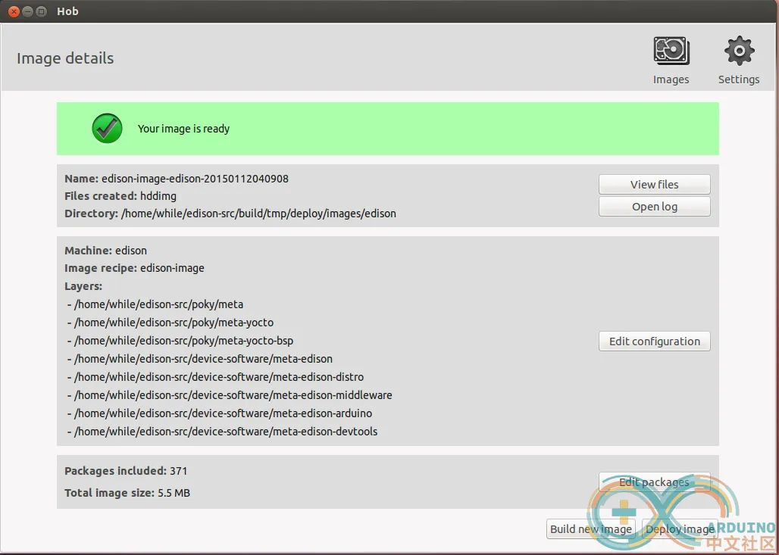This screenshot has width=779, height=555.
Task: Close the Hob window
Action: 13,11
